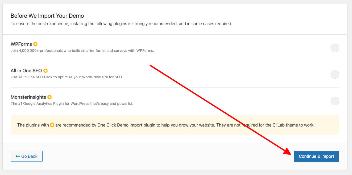Click the star badge next to MonsterInsights
Screen dimensions: 352x175
49,97
